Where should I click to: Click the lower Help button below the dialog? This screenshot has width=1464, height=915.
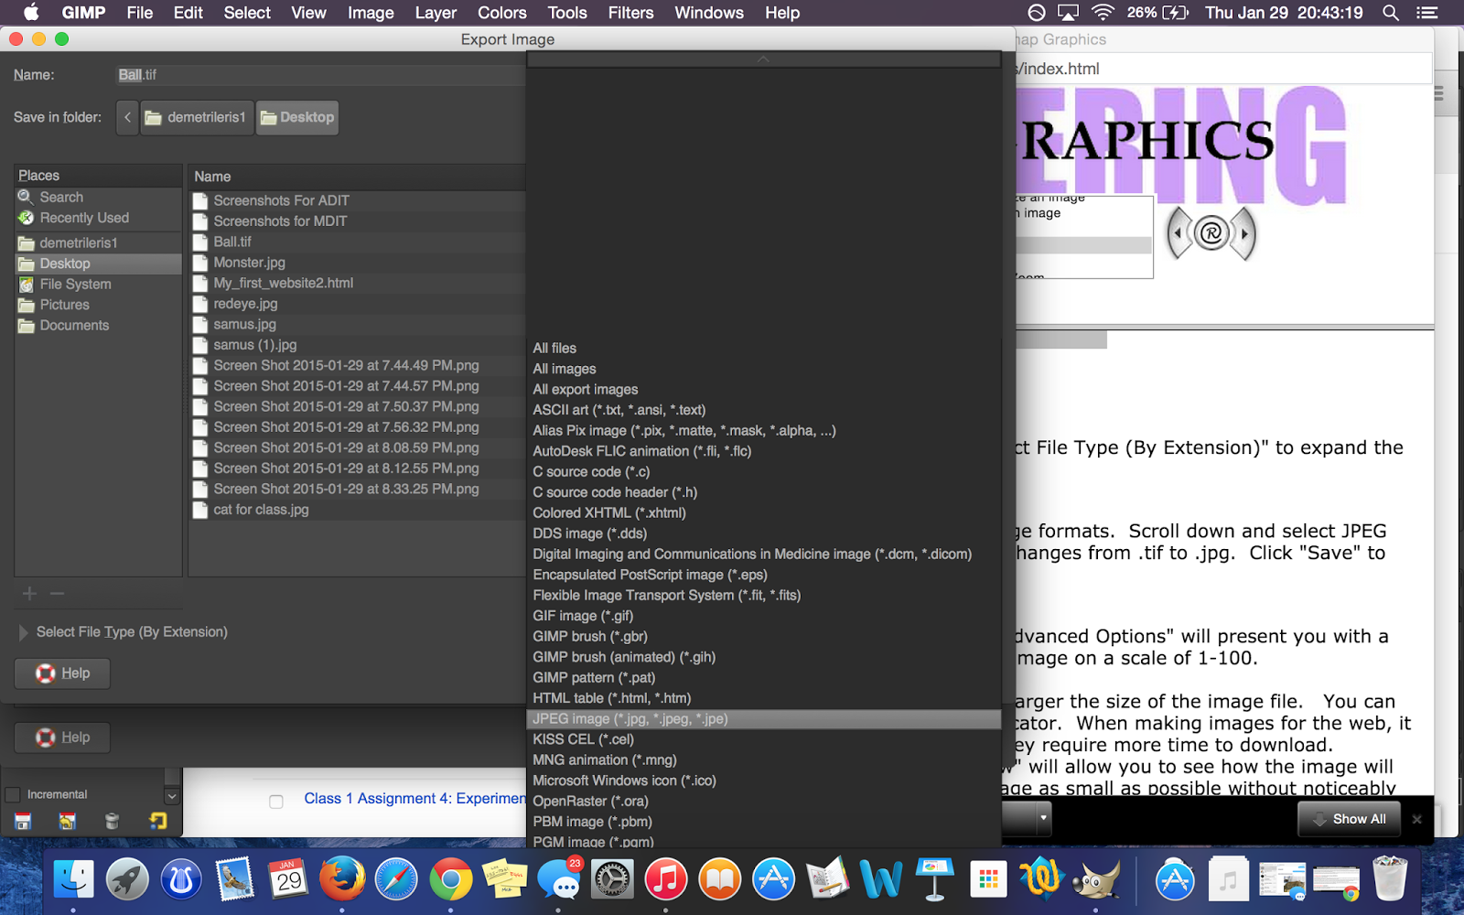[62, 737]
